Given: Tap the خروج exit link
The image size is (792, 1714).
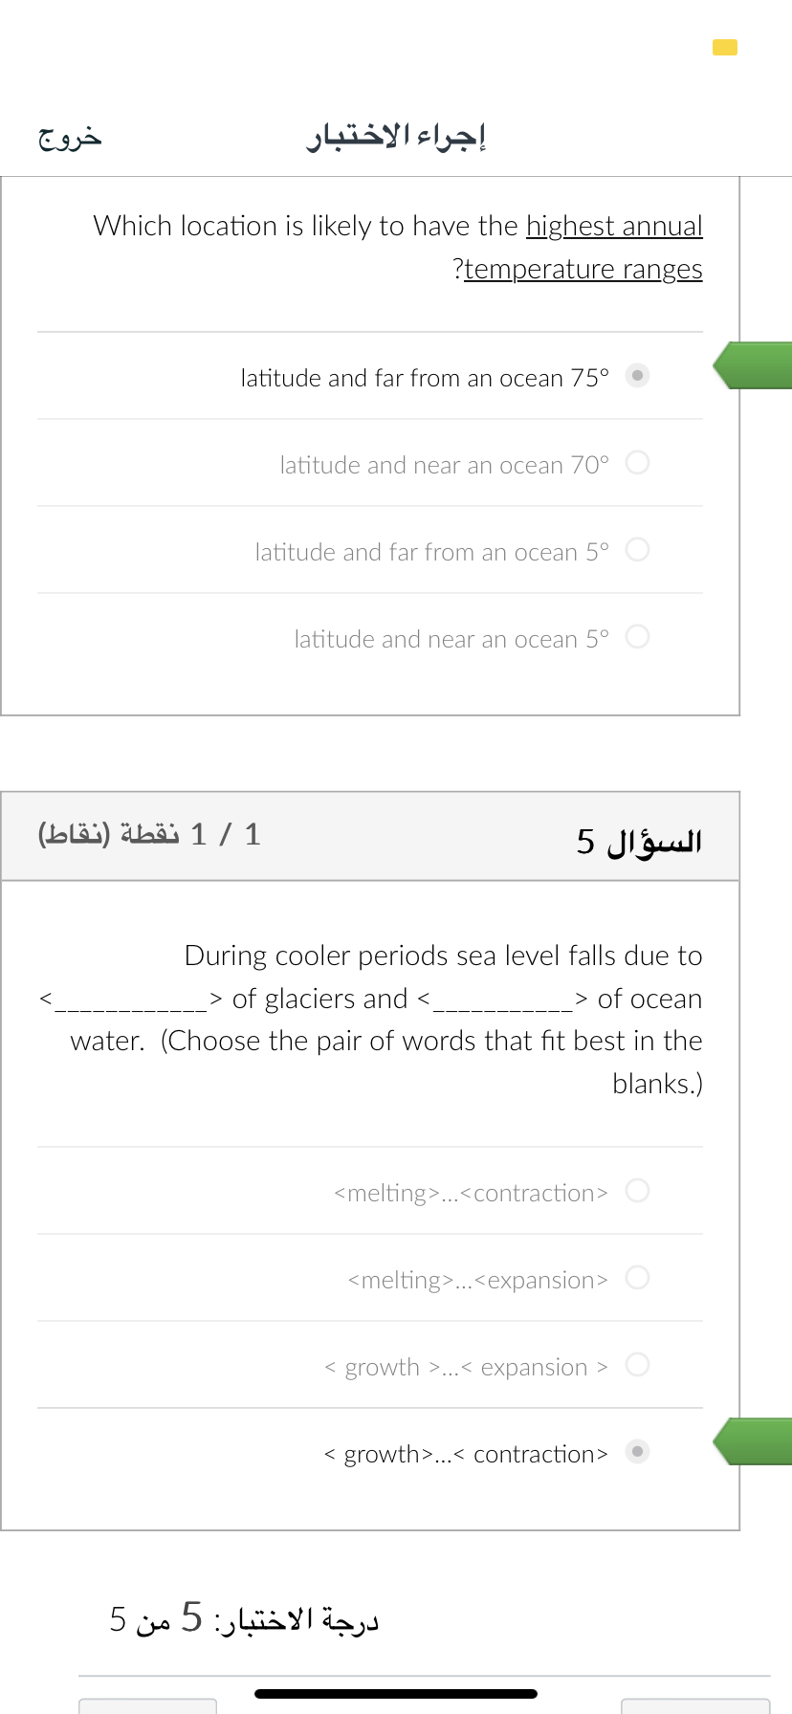Looking at the screenshot, I should [x=70, y=138].
